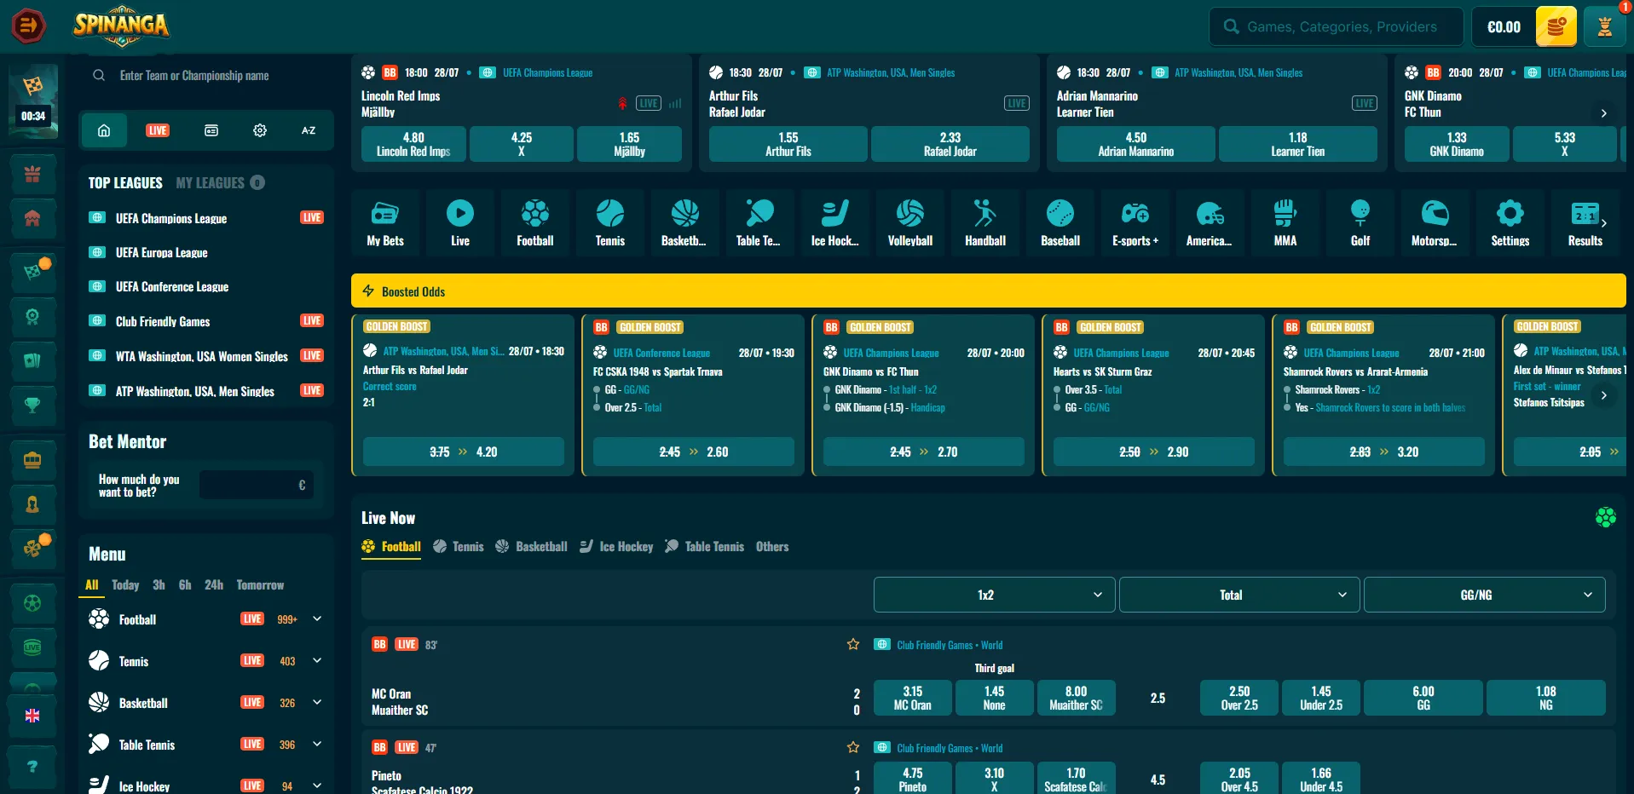Image resolution: width=1634 pixels, height=794 pixels.
Task: Click the language UK flag icon
Action: pos(32,716)
